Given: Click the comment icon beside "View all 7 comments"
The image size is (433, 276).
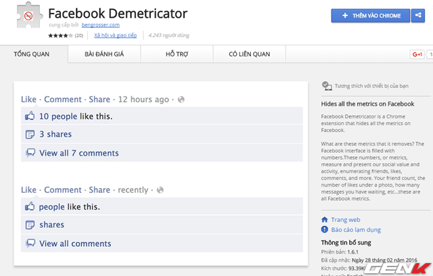Looking at the screenshot, I should point(30,153).
